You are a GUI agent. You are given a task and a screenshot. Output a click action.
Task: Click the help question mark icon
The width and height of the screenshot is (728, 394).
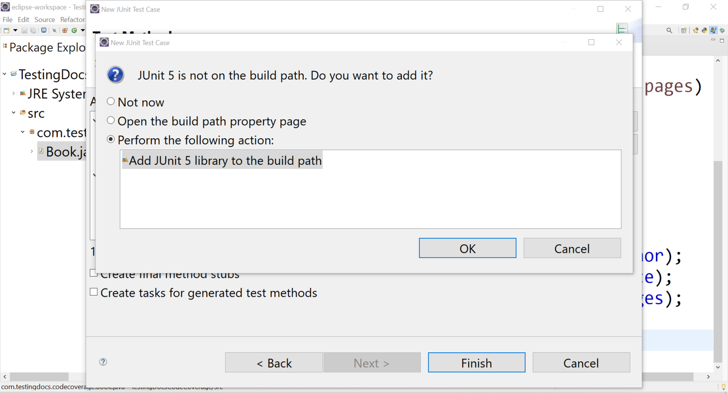[x=103, y=362]
